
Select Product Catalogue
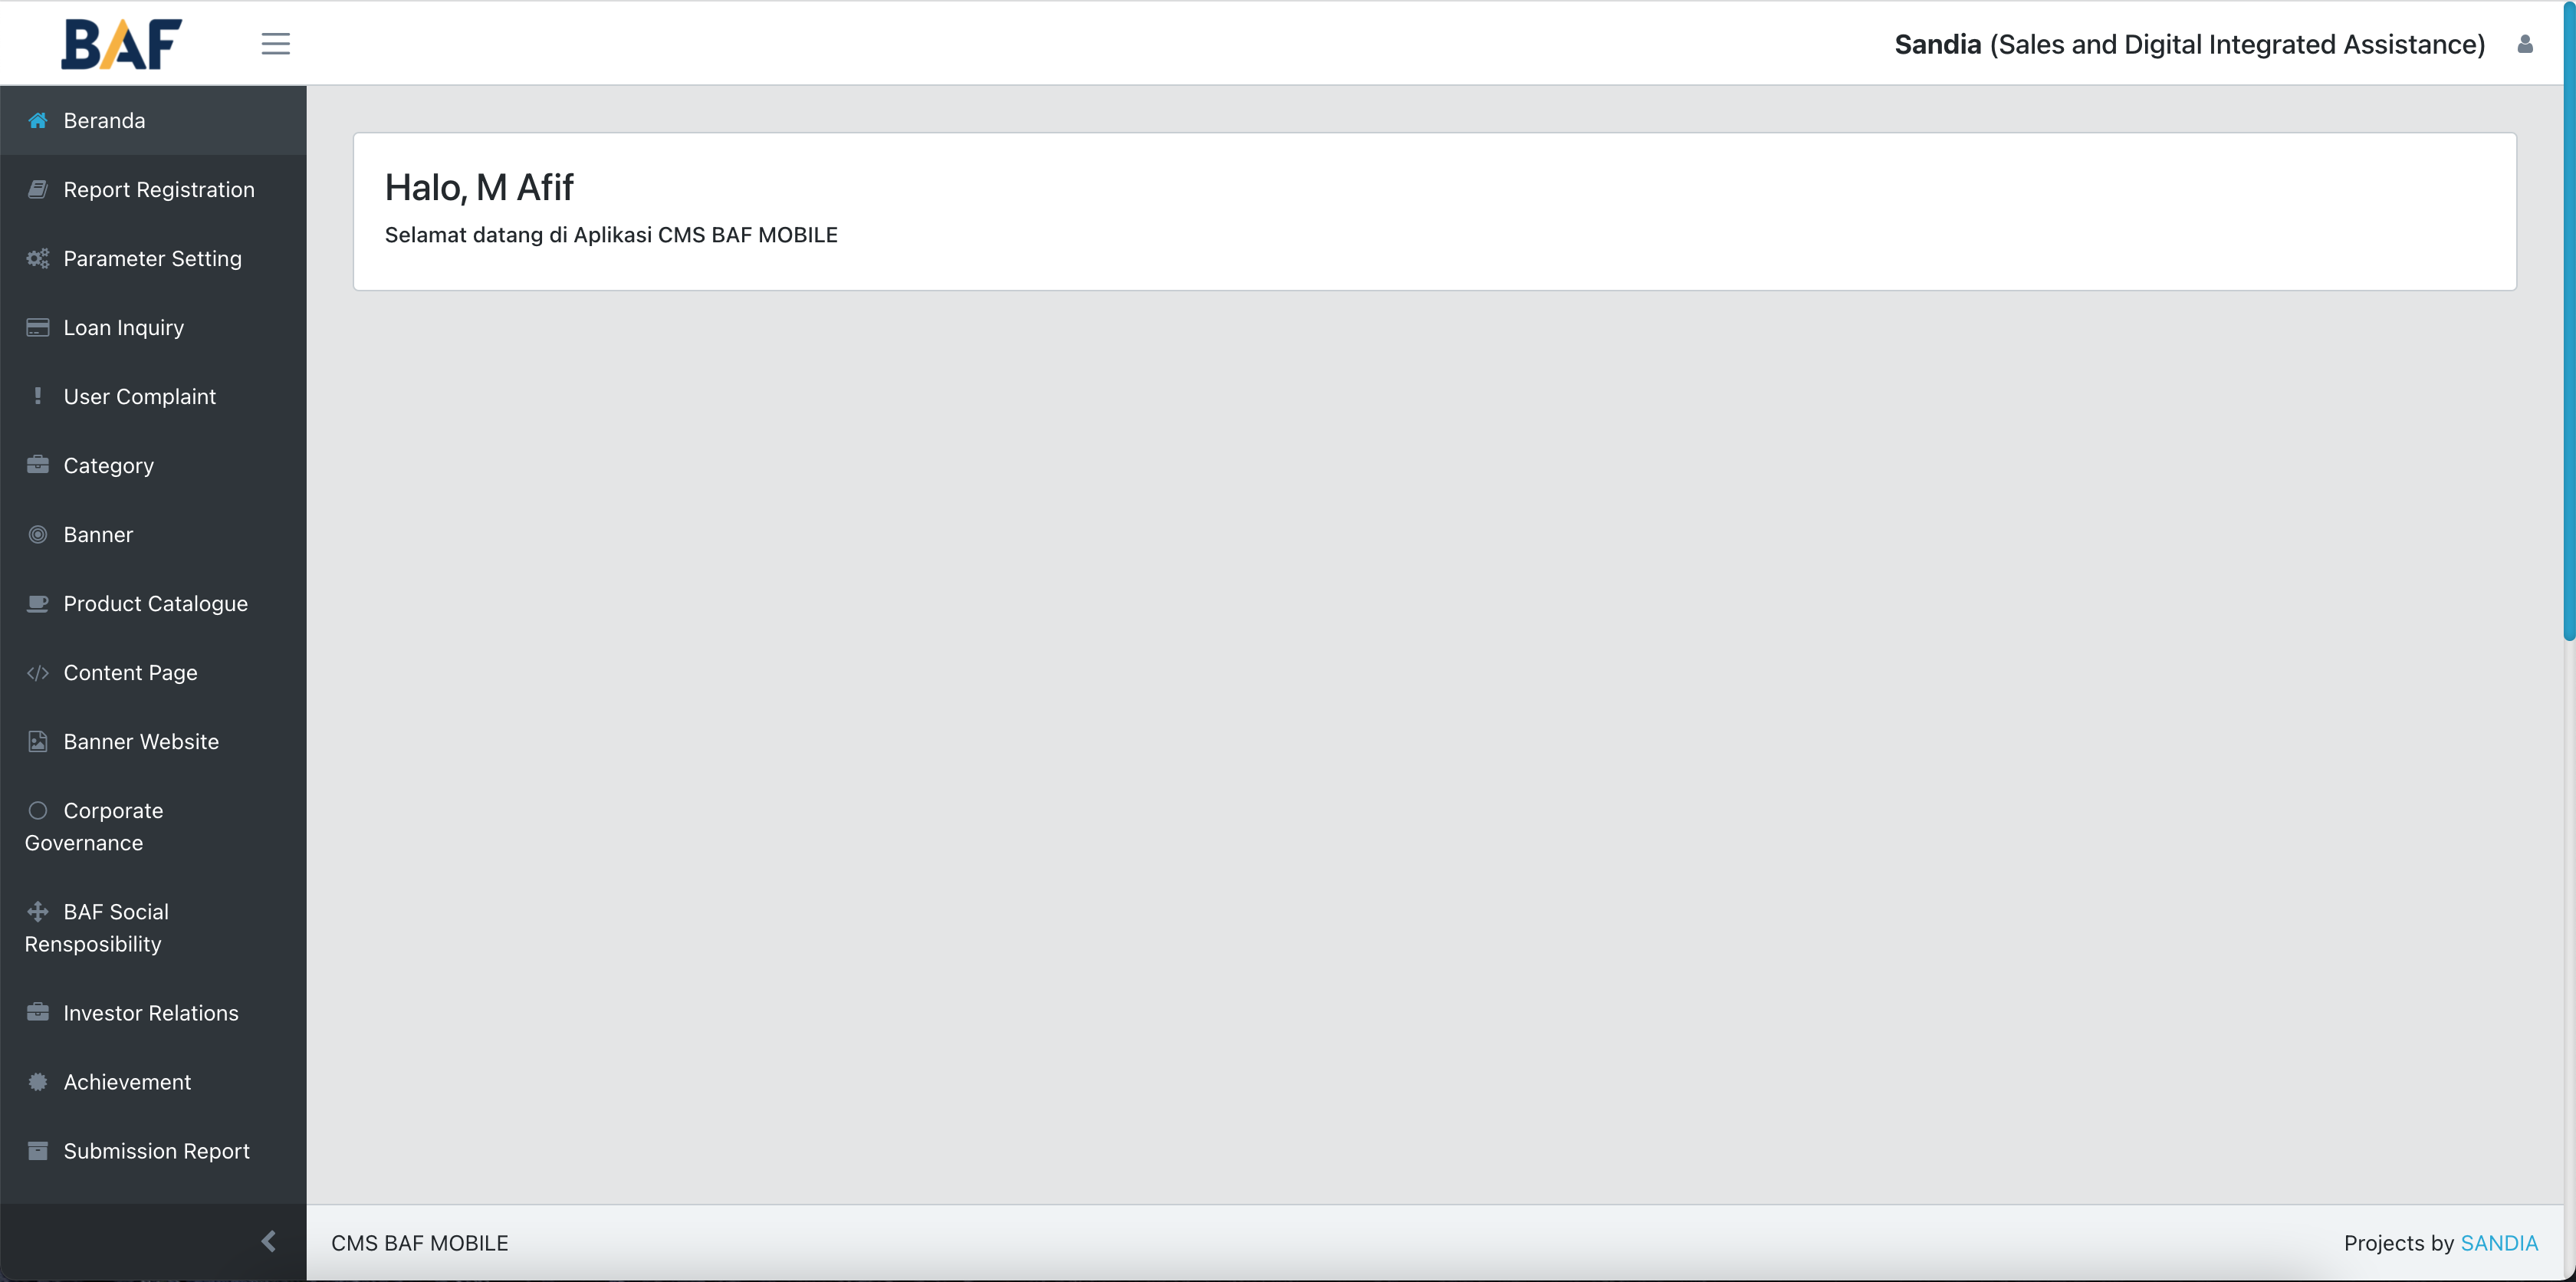coord(153,603)
